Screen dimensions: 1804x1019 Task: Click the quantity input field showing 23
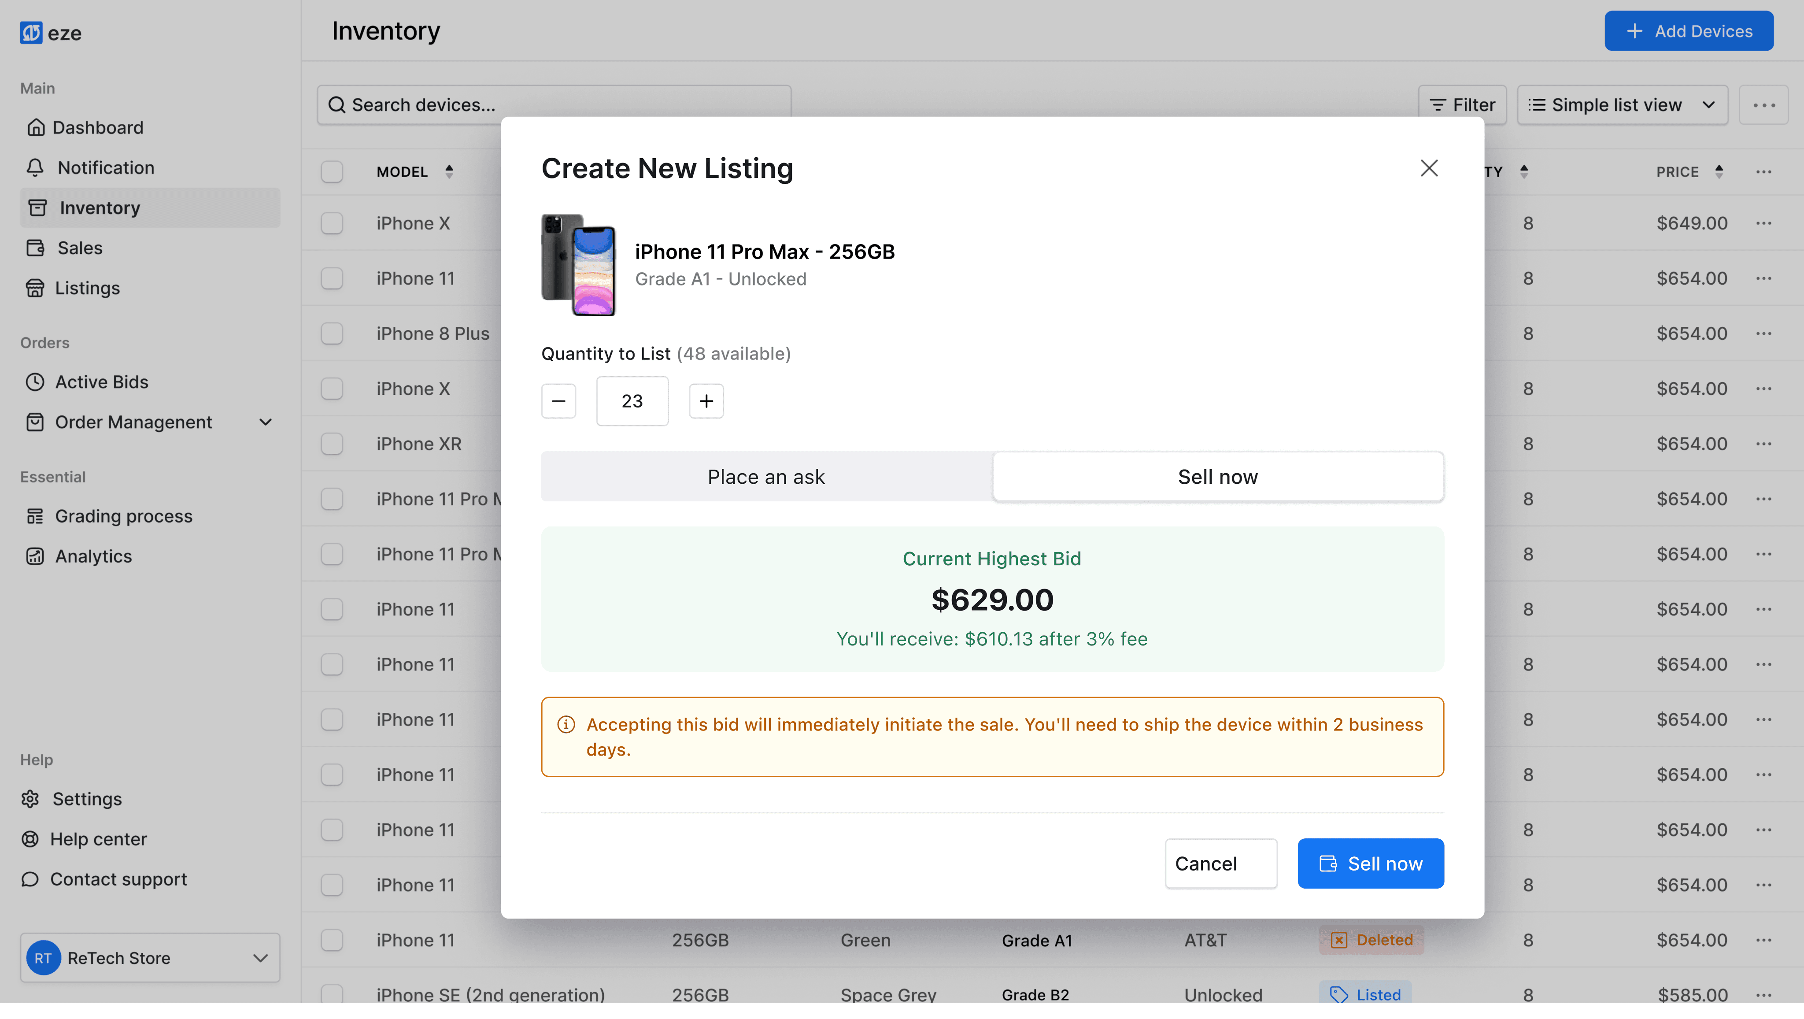[x=632, y=401]
